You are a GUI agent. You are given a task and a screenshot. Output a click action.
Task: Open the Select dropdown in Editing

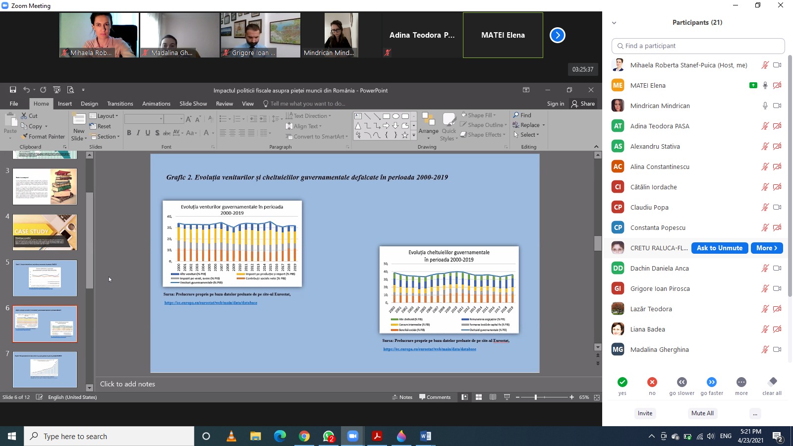[526, 134]
